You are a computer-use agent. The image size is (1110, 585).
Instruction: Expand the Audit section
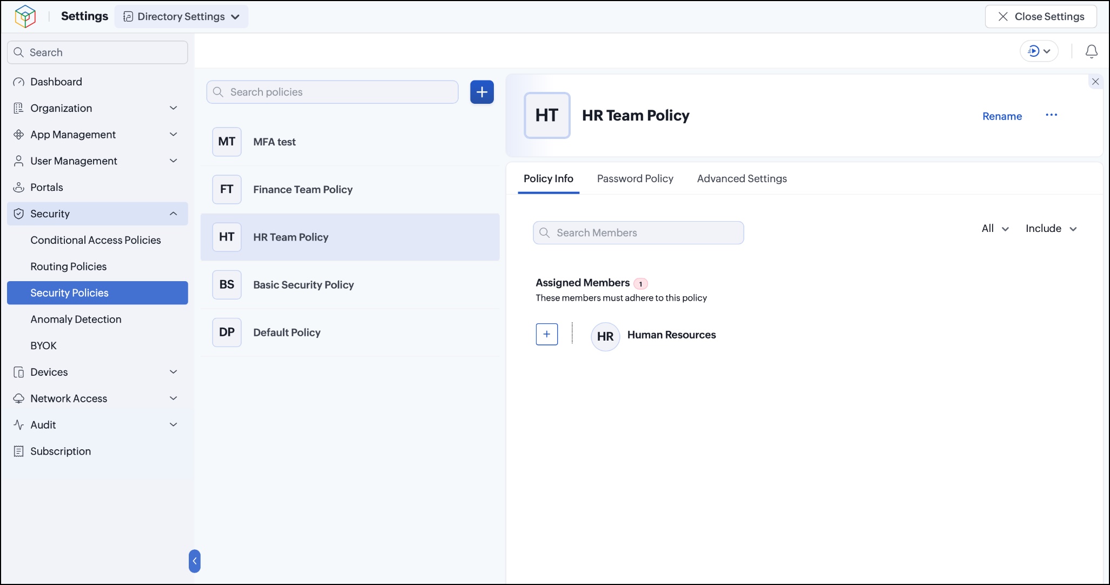[174, 425]
